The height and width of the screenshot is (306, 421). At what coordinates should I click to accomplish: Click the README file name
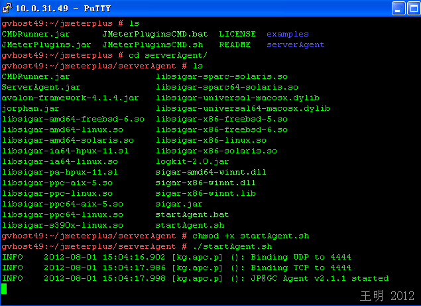[235, 44]
